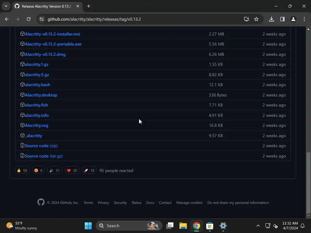Viewport: 311px width, 233px height.
Task: Open the weather widget showing 55°F
Action: (x=22, y=226)
